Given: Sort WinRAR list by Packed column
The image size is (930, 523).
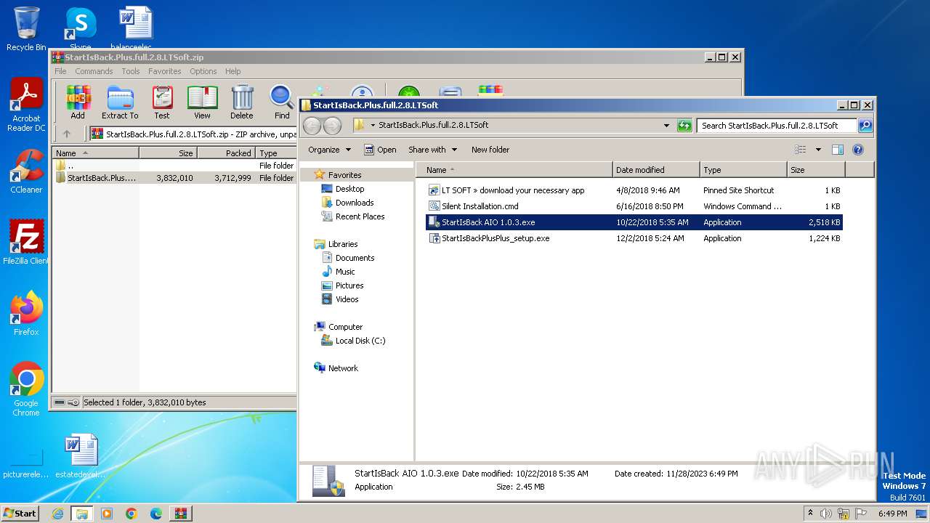Looking at the screenshot, I should click(x=226, y=153).
